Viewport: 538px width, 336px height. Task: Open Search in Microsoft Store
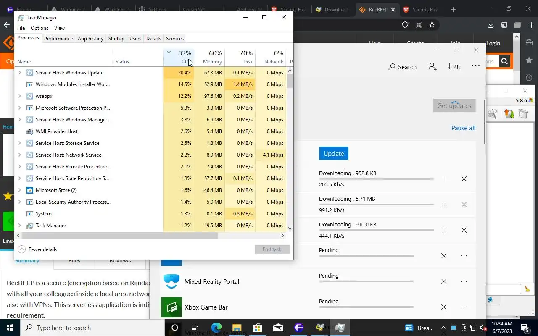point(403,67)
